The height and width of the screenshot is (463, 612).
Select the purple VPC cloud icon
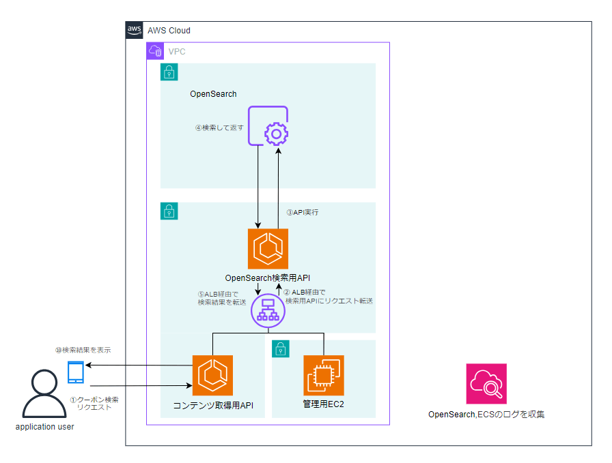155,51
